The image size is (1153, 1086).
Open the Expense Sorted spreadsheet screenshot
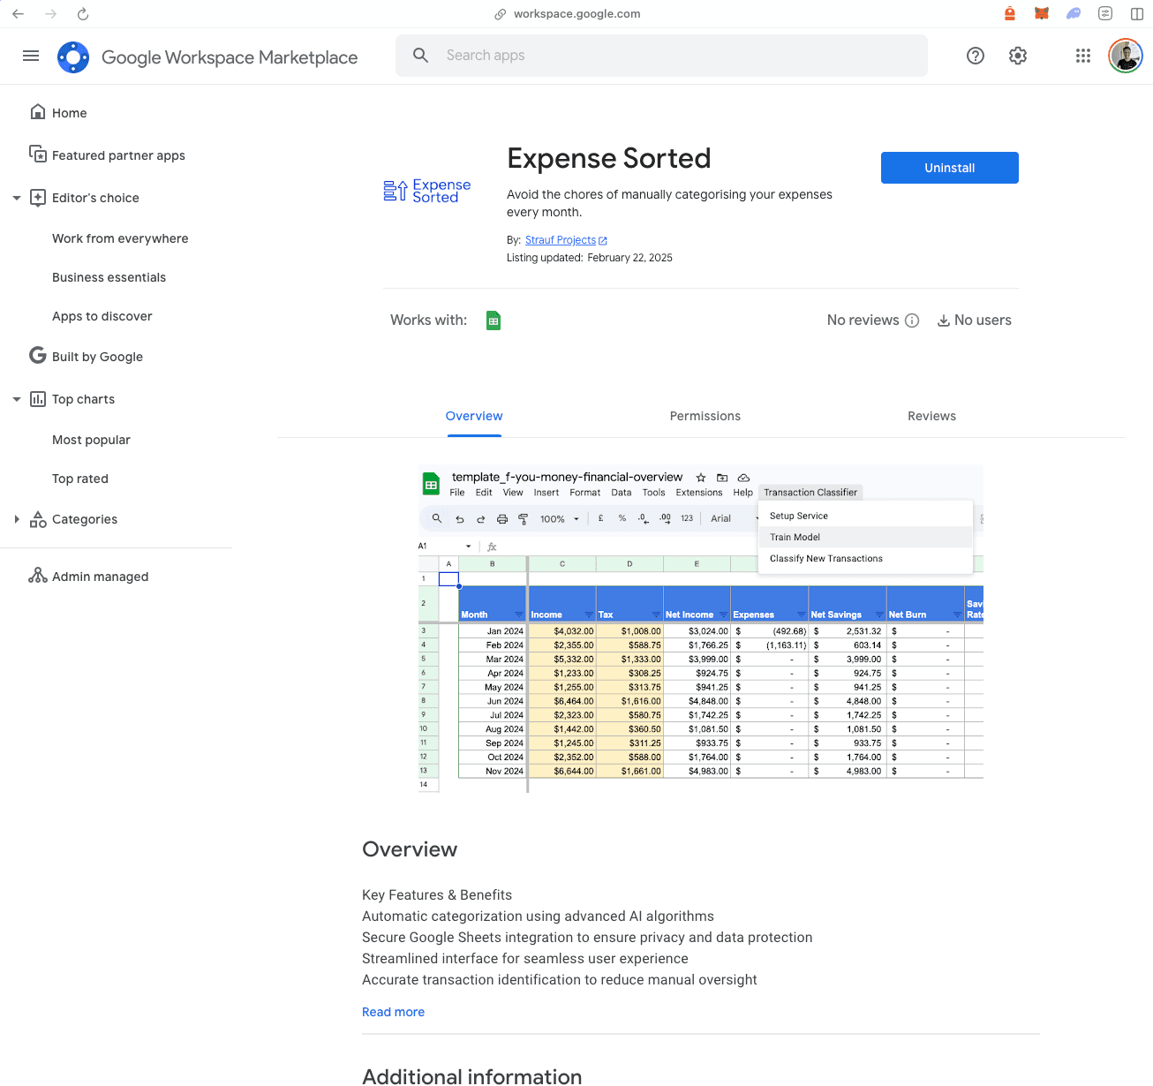pyautogui.click(x=701, y=629)
